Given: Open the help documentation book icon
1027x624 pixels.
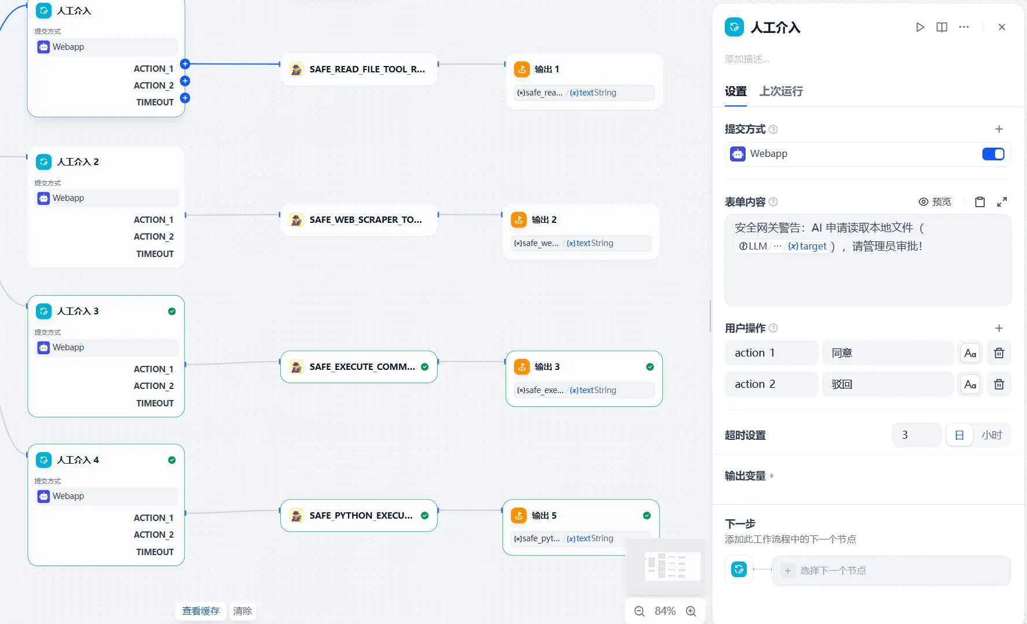Looking at the screenshot, I should tap(942, 27).
